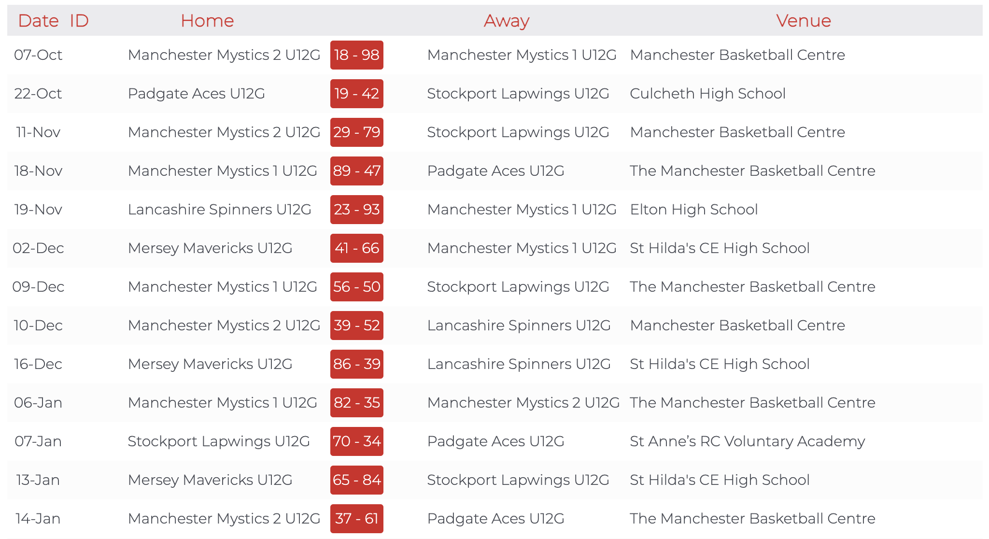This screenshot has width=989, height=539.
Task: Click the 56 - 50 score button
Action: coord(356,287)
